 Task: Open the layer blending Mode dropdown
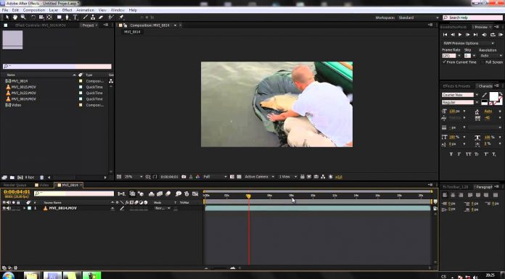click(163, 208)
